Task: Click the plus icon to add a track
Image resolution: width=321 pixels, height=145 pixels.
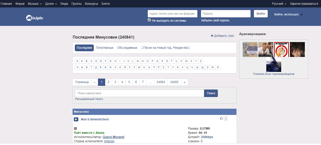Action: pos(212,36)
